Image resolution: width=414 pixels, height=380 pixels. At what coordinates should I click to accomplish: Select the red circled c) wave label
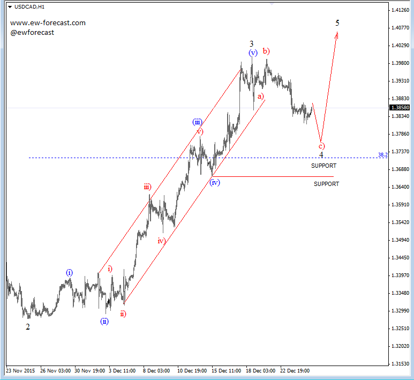click(x=321, y=145)
